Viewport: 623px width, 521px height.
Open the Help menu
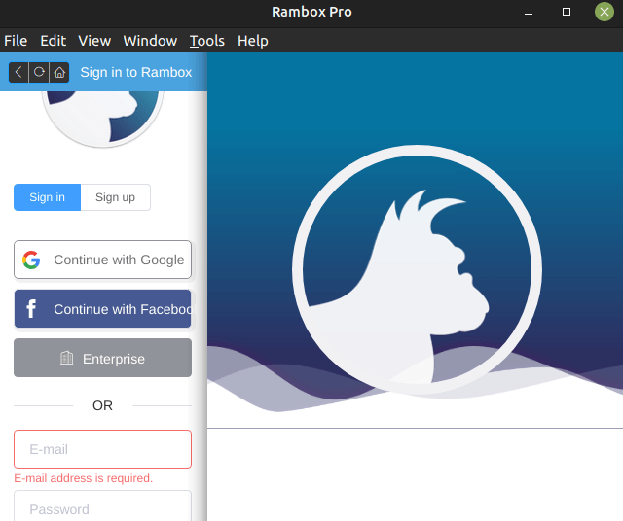tap(253, 41)
